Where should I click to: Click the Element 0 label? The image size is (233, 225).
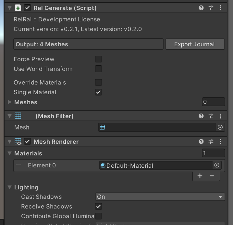point(42,165)
